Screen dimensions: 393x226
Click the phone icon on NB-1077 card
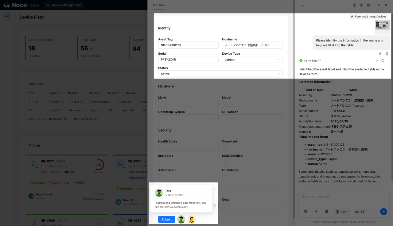(x=33, y=164)
